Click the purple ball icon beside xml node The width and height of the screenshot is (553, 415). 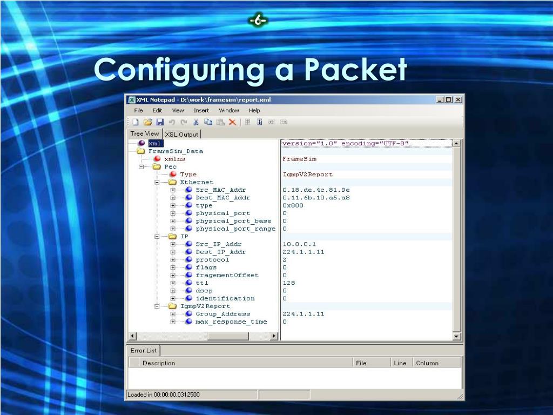141,143
